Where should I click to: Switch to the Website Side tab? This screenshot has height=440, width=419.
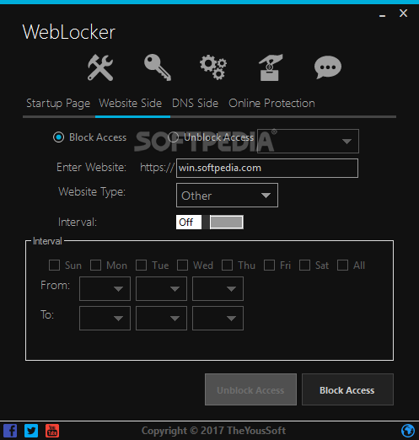pyautogui.click(x=131, y=104)
